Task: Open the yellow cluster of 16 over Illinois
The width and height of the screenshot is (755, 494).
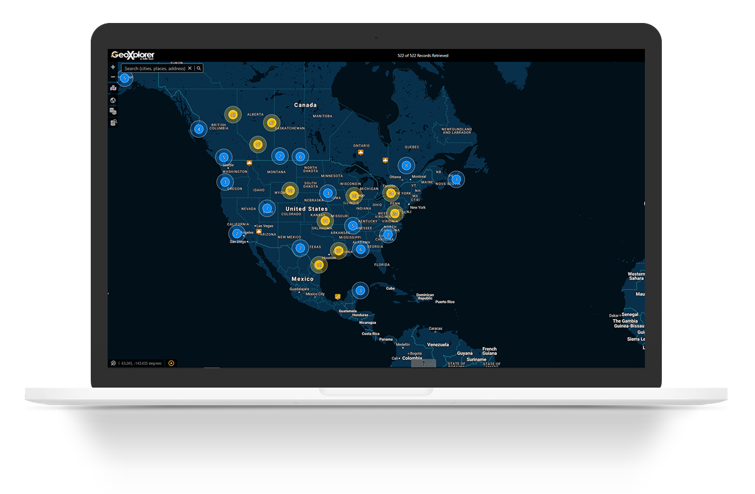Action: [x=354, y=196]
